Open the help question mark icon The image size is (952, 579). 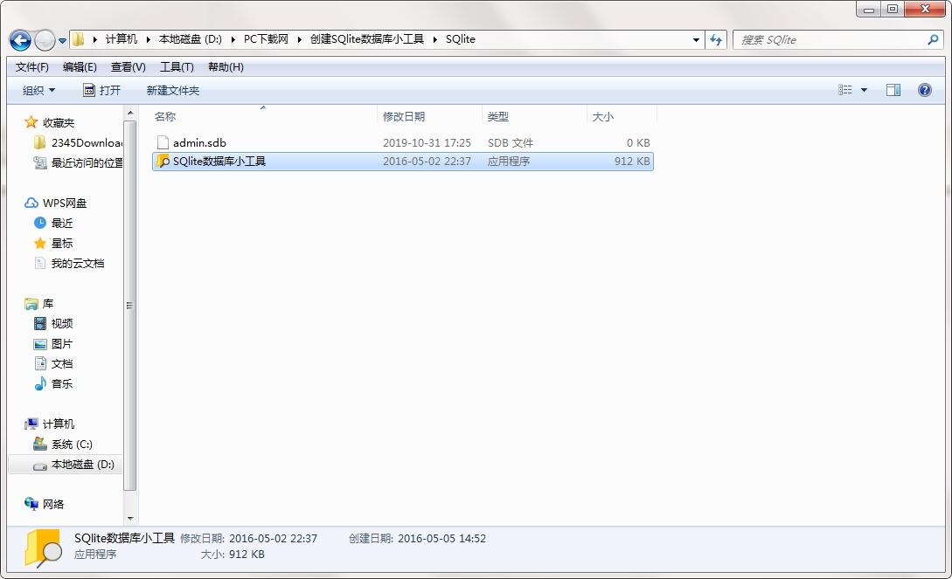coord(925,90)
